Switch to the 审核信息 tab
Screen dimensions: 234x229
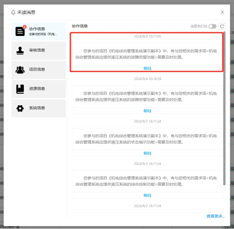coord(39,51)
